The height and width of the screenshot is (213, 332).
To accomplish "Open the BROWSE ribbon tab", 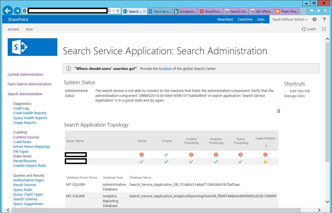I will tap(14, 29).
